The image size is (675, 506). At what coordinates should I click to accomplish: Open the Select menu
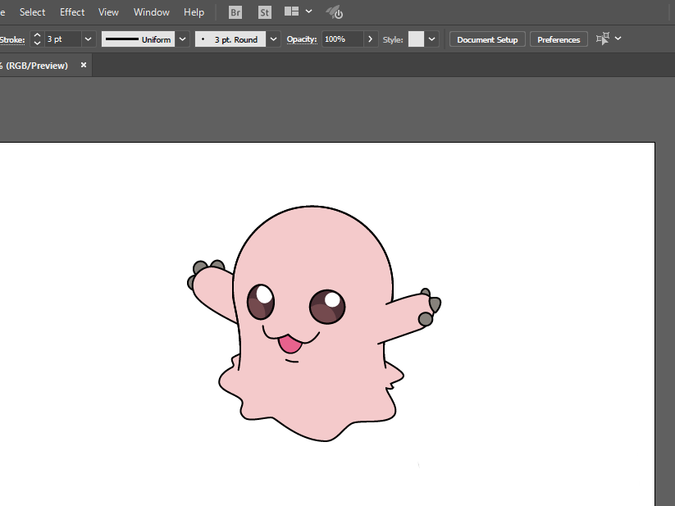click(32, 12)
